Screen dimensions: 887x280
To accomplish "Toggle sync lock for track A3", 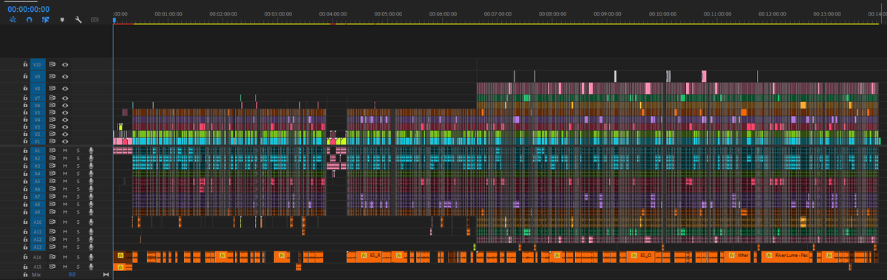I will pyautogui.click(x=52, y=166).
